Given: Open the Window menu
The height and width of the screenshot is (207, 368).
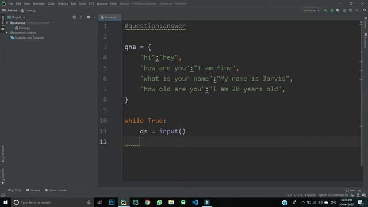Looking at the screenshot, I should click(102, 4).
